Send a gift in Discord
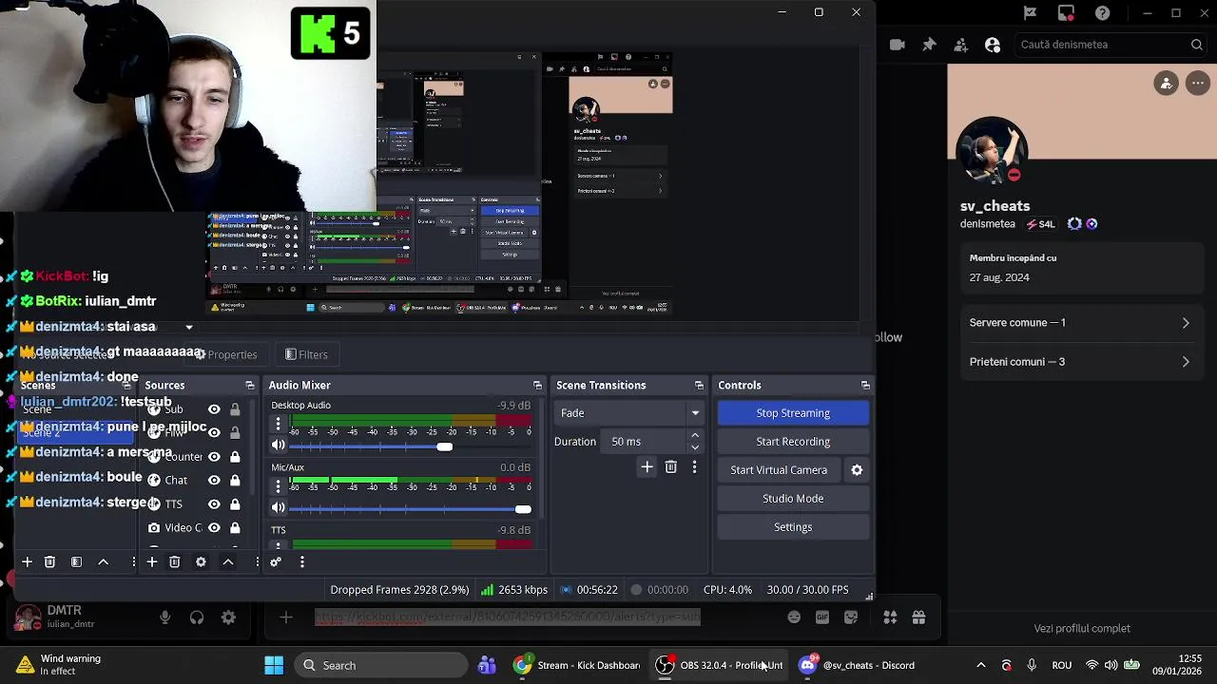The height and width of the screenshot is (684, 1217). coord(918,617)
